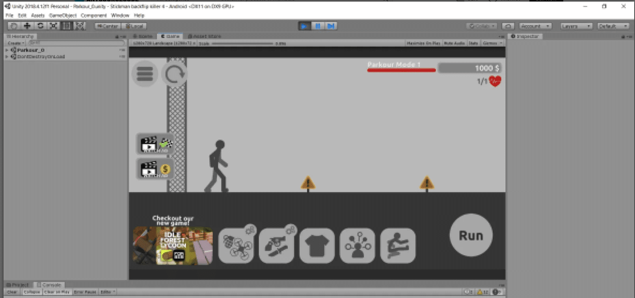The height and width of the screenshot is (298, 635).
Task: Click the hamburger menu in game
Action: [145, 74]
